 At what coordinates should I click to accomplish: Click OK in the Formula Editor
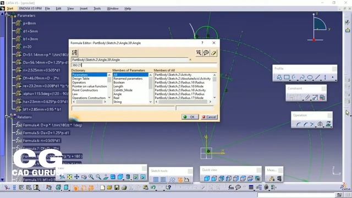point(190,117)
